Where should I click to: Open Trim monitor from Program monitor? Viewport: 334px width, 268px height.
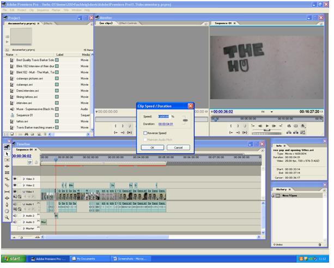pyautogui.click(x=303, y=133)
